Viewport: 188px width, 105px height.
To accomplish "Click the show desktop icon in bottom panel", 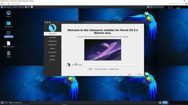I will 160,102.
